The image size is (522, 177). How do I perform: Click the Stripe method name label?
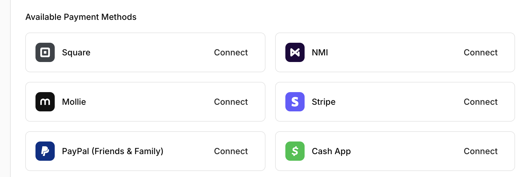(324, 101)
